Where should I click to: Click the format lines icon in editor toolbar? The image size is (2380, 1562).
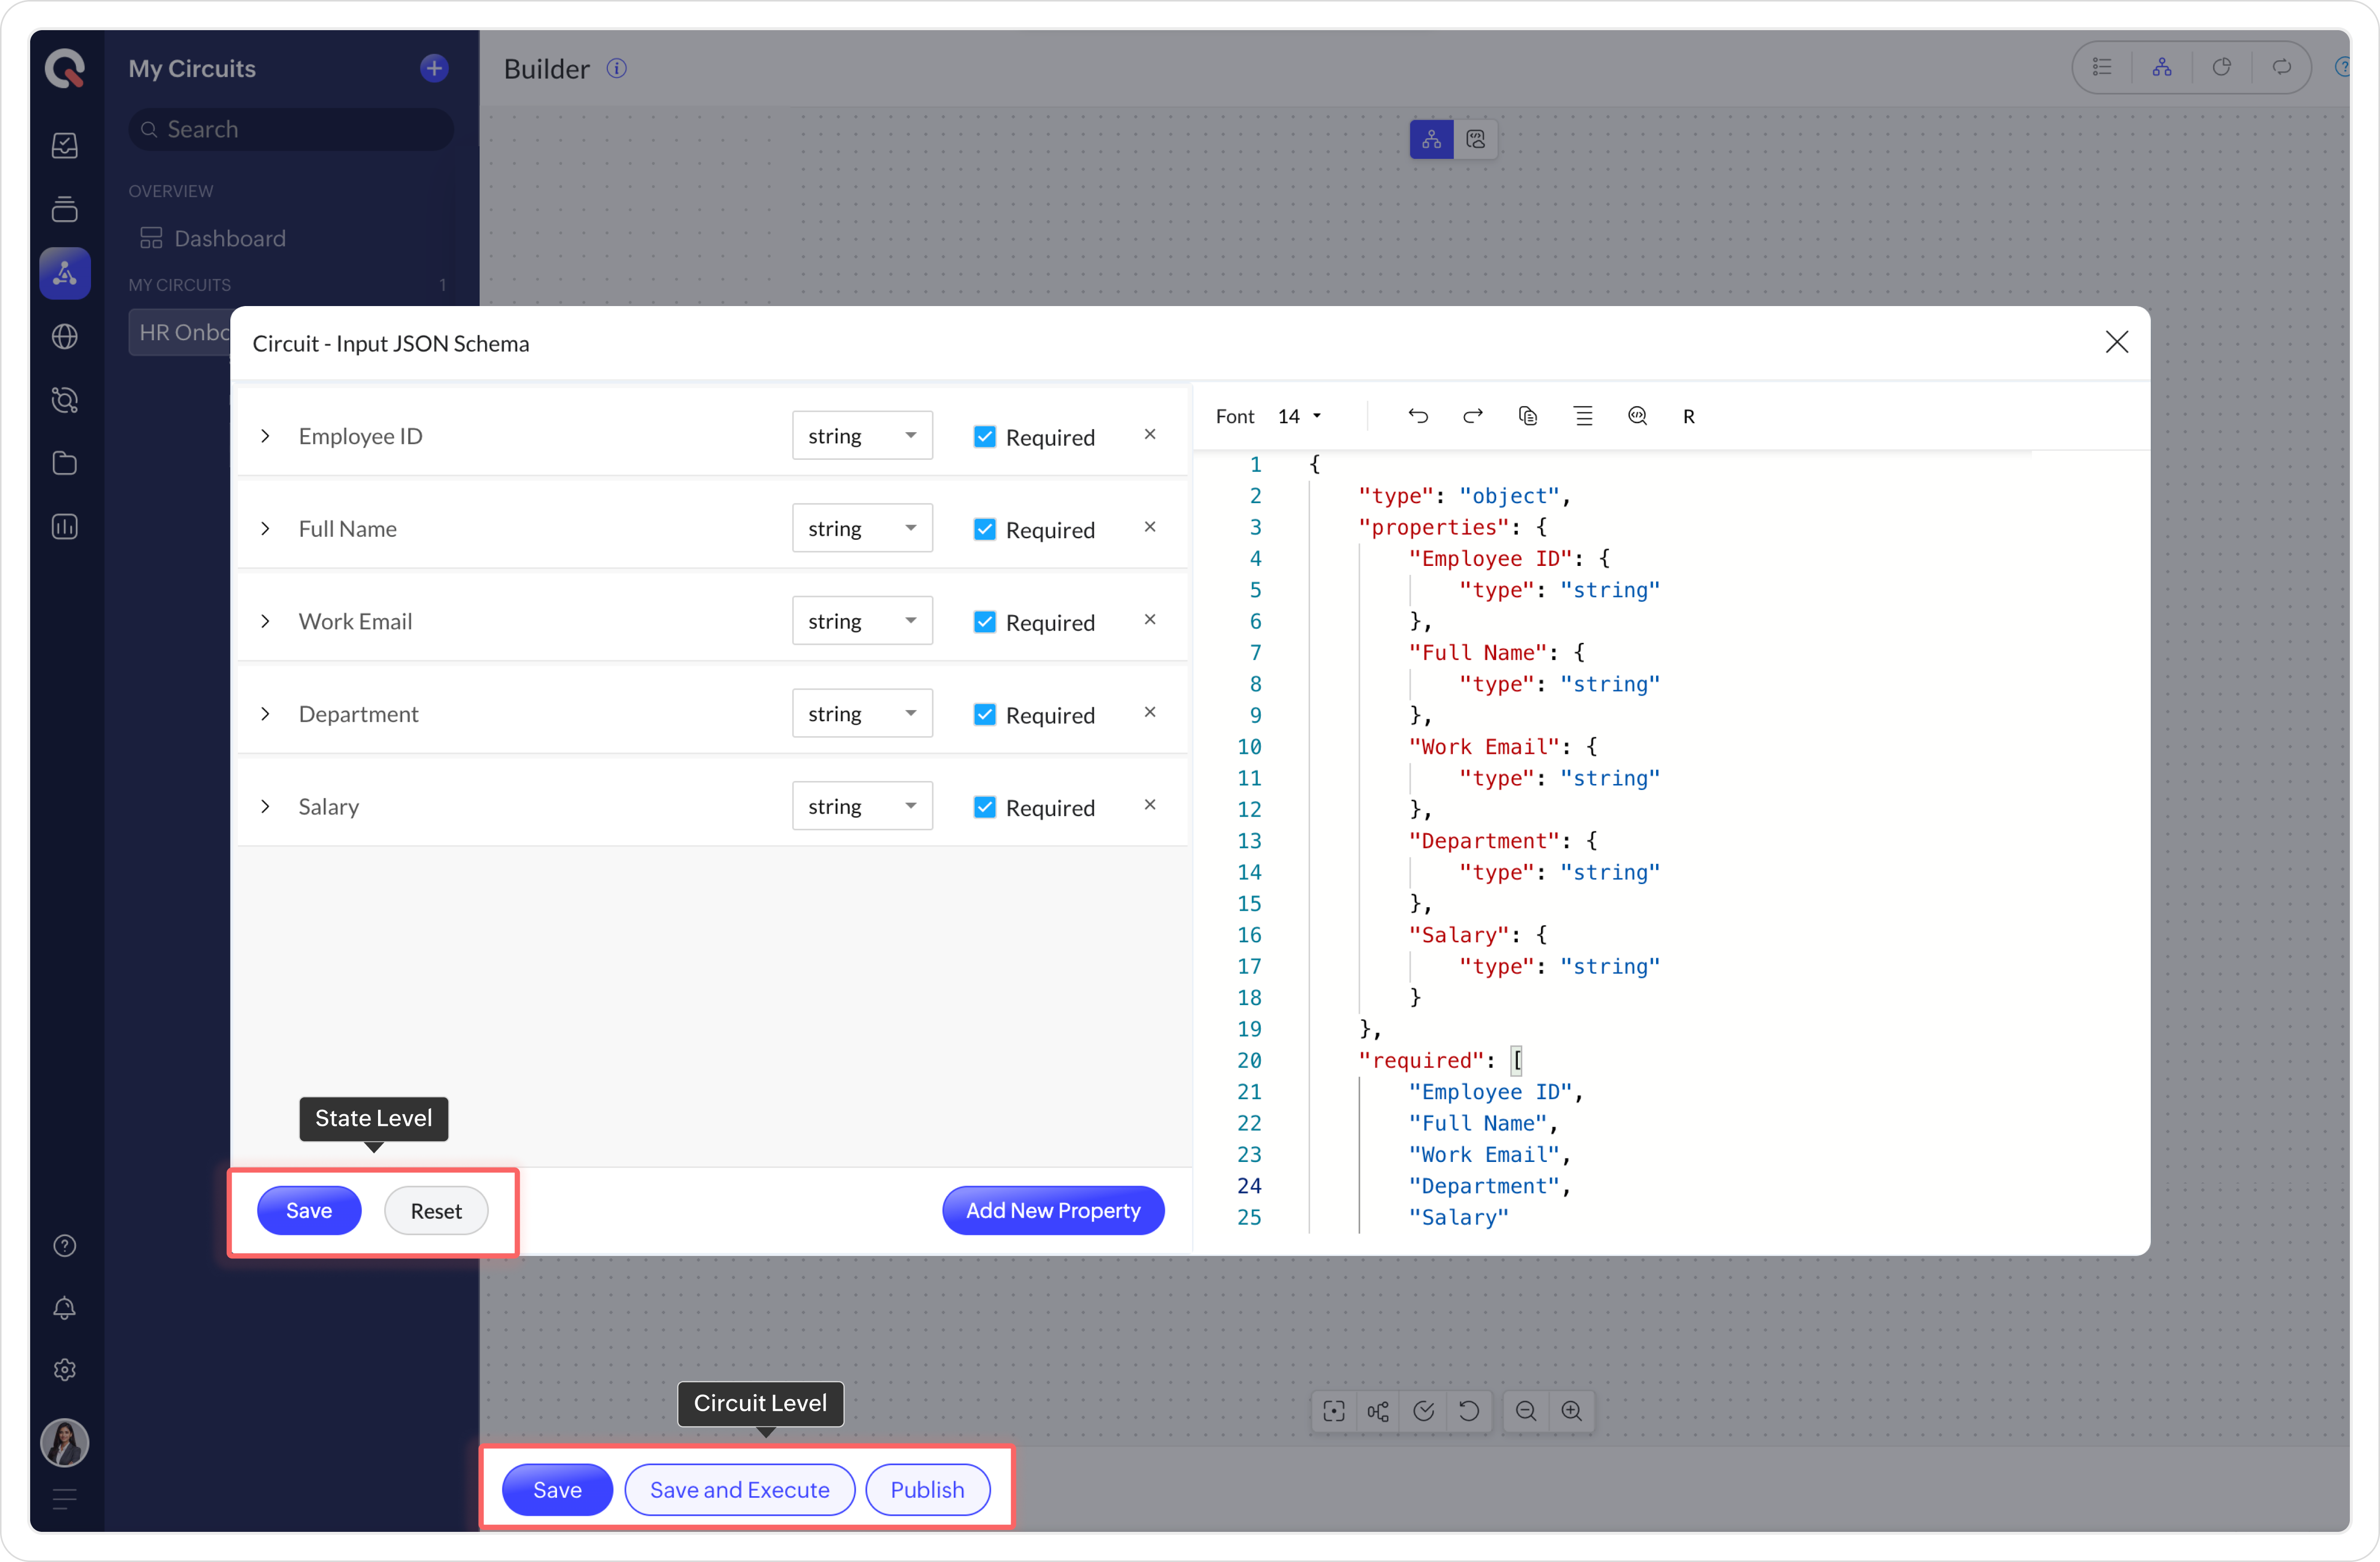[x=1582, y=416]
